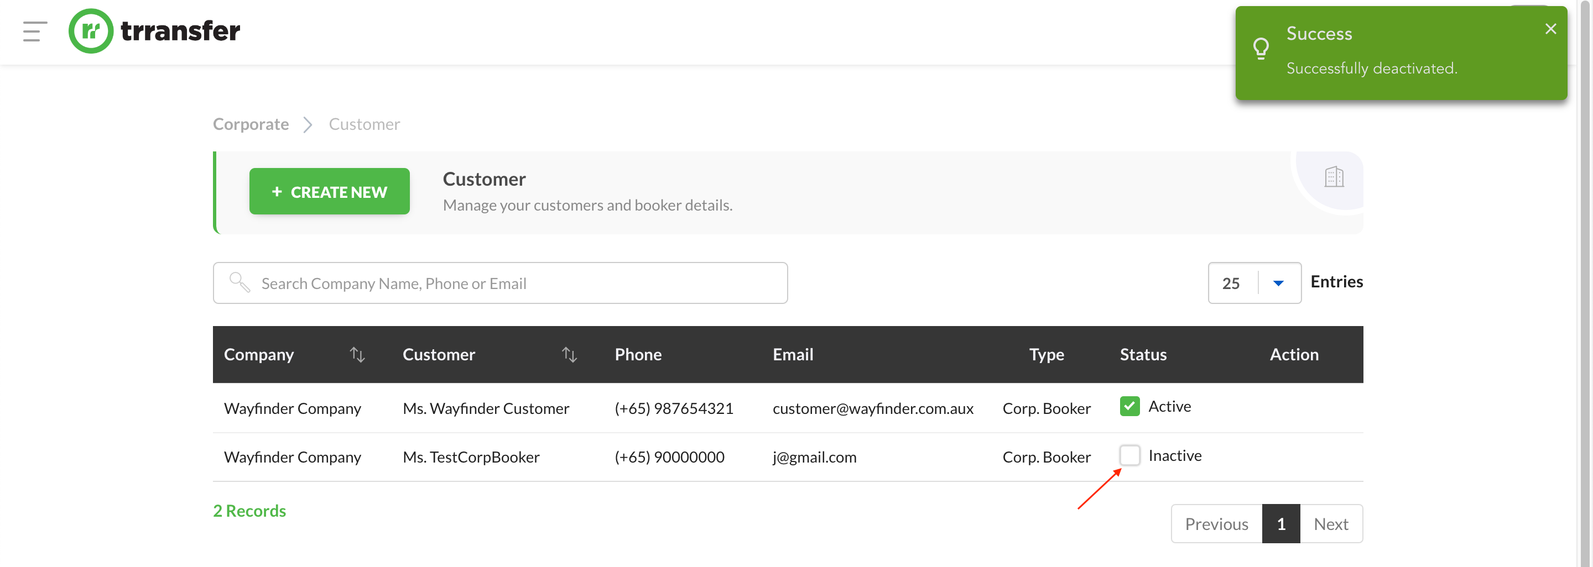Go to Previous page of records
The image size is (1593, 567).
pos(1216,524)
